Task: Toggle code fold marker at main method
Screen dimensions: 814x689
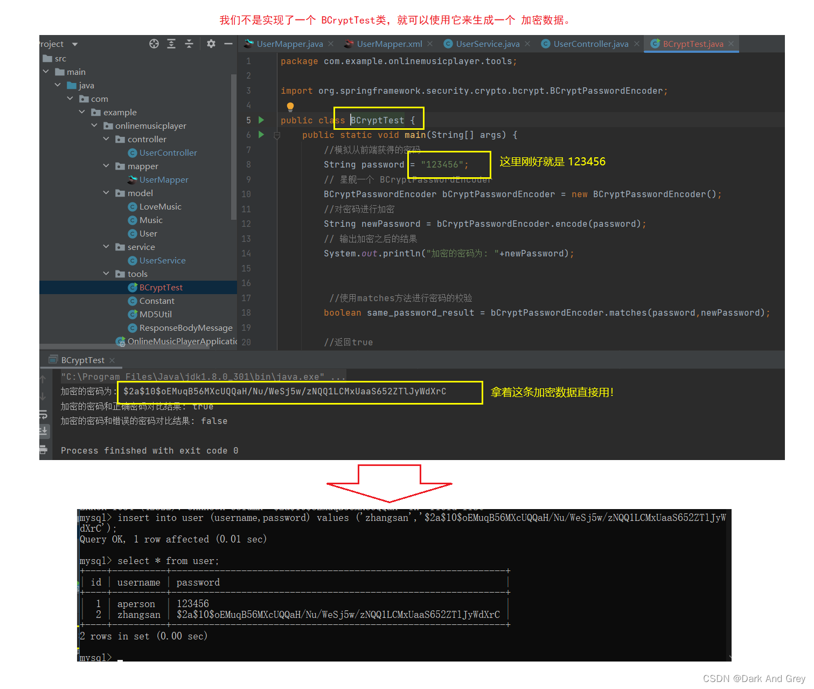Action: pyautogui.click(x=277, y=135)
